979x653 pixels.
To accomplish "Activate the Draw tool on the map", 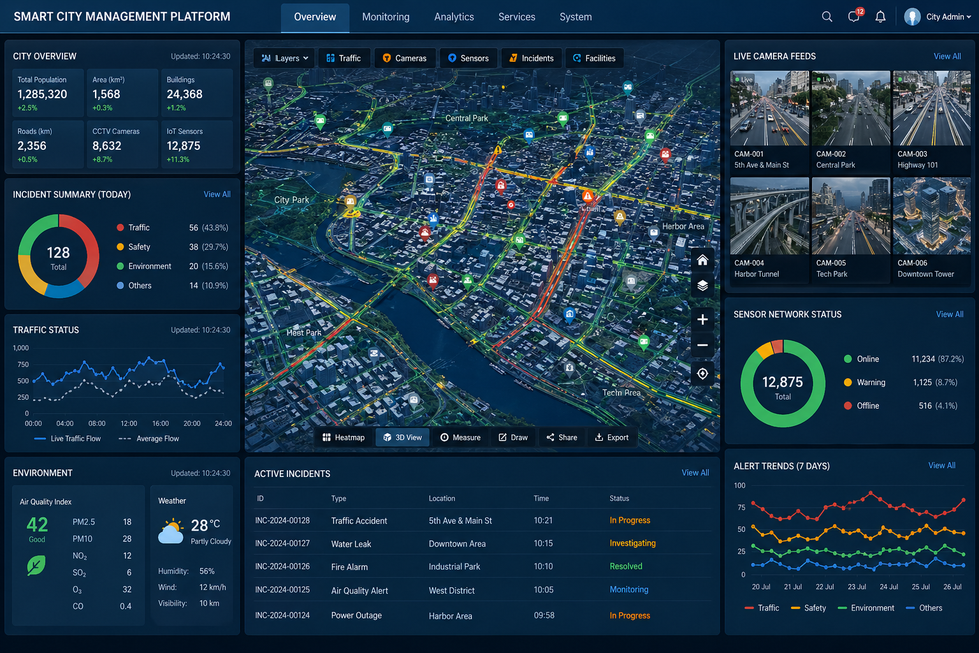I will [x=514, y=437].
